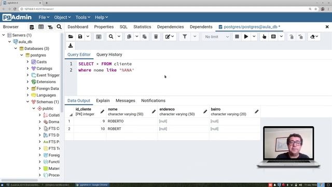
Task: Collapse the Schemas (1) tree node
Action: point(27,102)
